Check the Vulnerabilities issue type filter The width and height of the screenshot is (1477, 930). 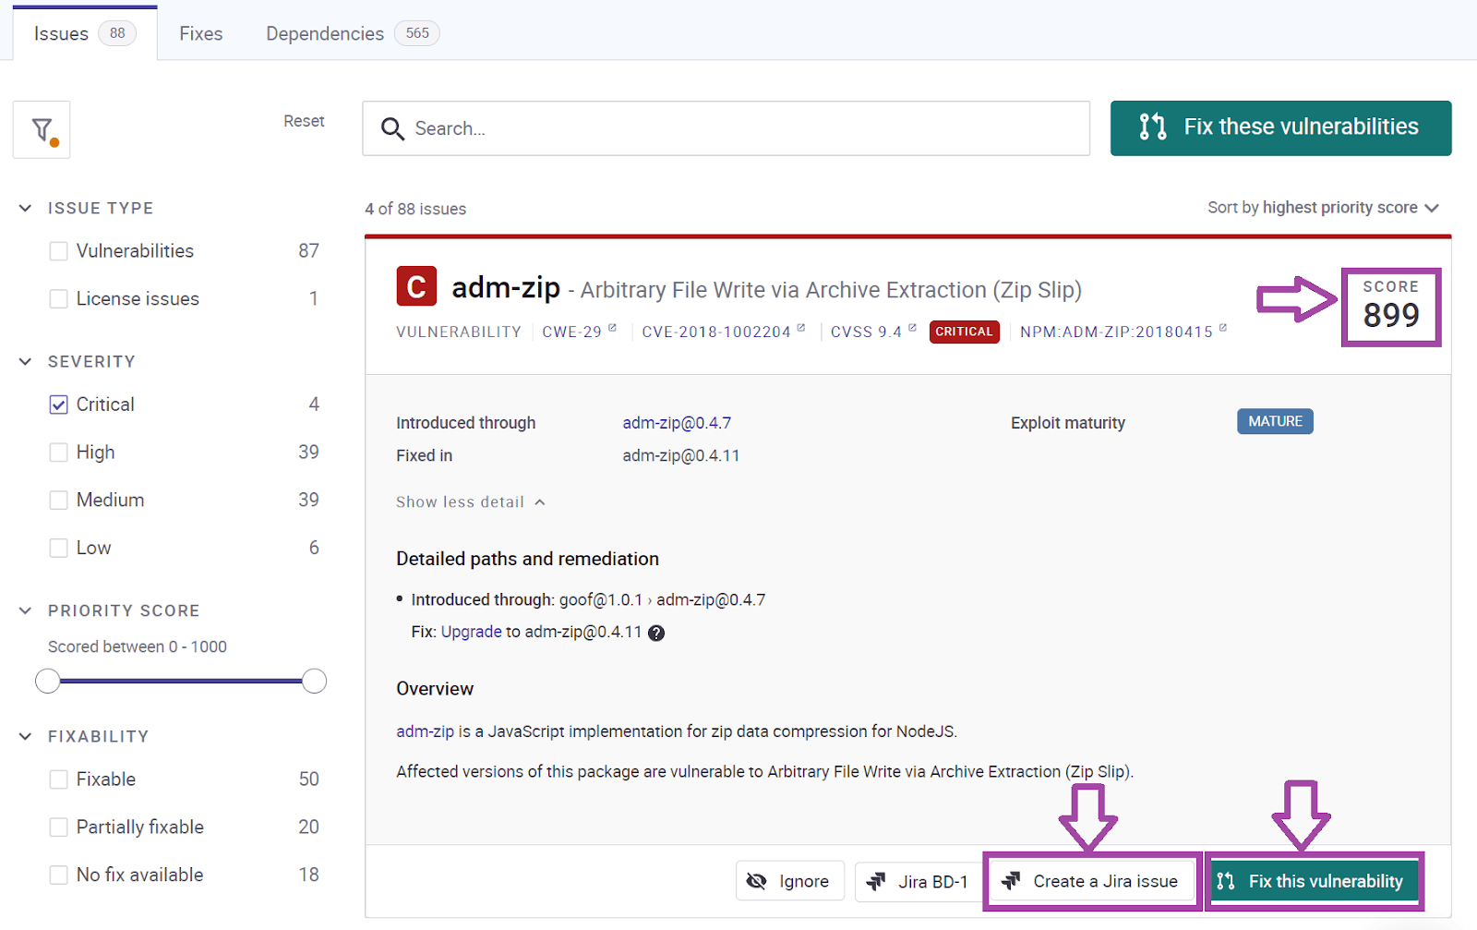58,250
